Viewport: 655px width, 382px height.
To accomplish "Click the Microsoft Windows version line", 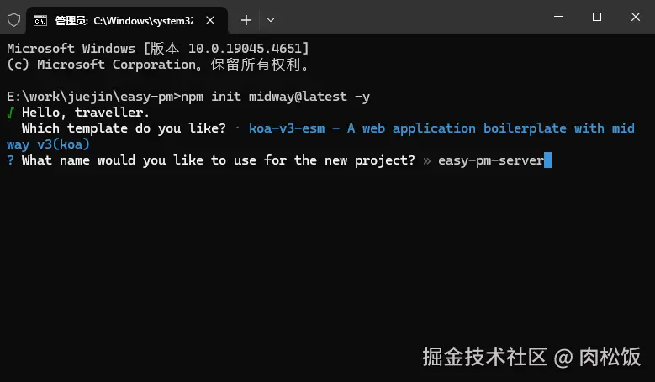I will 158,49.
